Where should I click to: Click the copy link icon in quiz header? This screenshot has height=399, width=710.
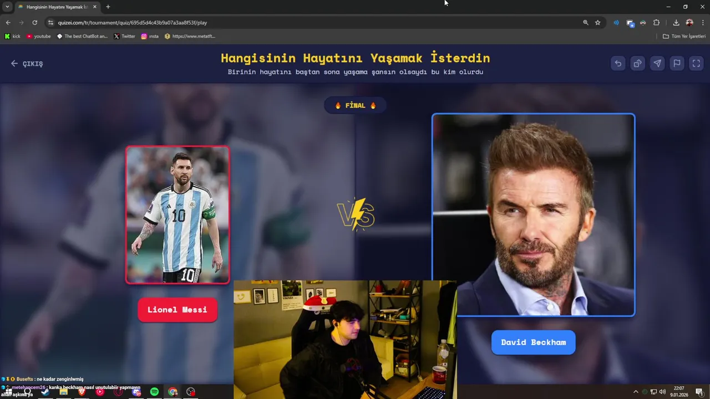pyautogui.click(x=637, y=63)
